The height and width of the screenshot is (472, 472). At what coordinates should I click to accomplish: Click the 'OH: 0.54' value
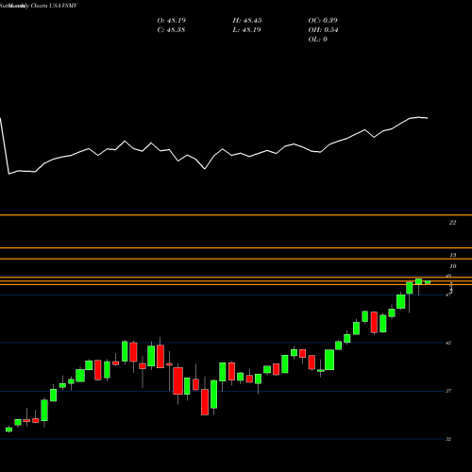click(323, 30)
